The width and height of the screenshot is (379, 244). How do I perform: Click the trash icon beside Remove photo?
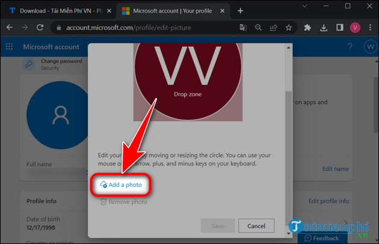click(103, 201)
